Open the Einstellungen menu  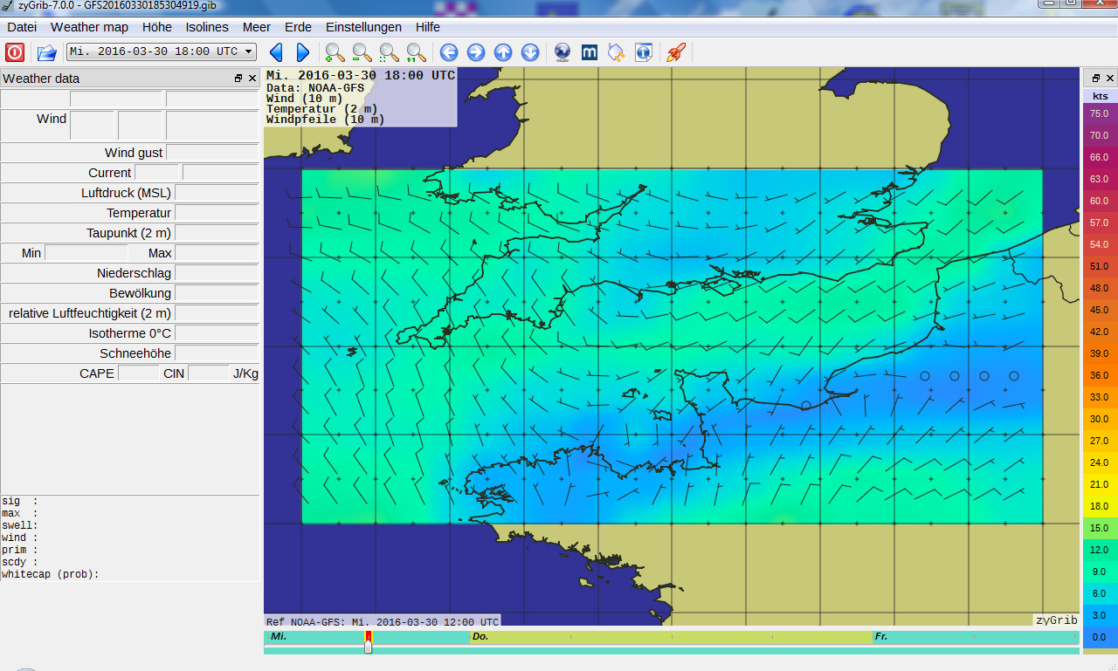click(363, 27)
